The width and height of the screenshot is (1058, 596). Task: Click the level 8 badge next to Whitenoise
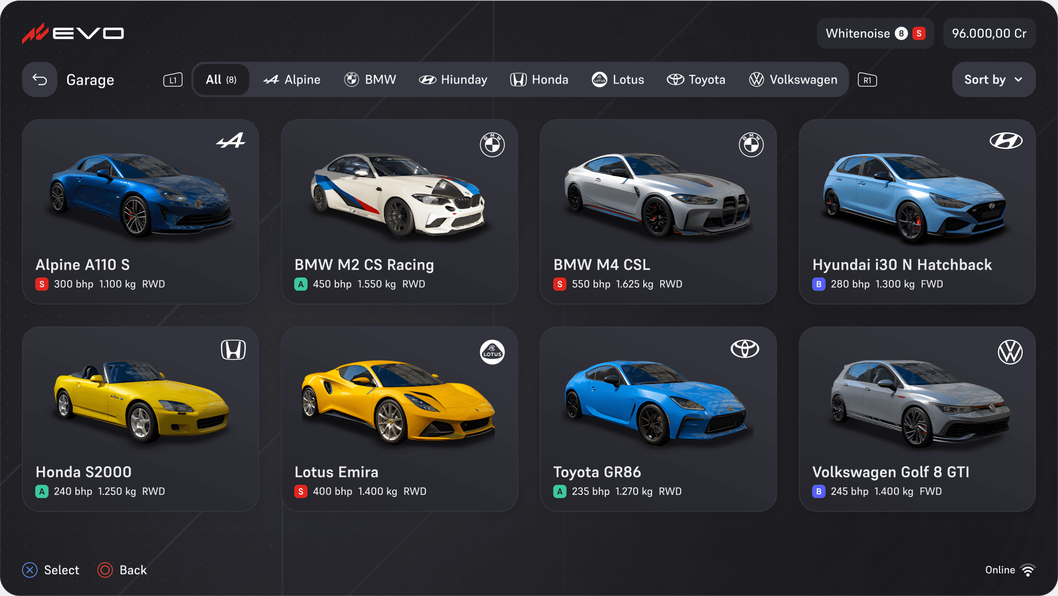tap(901, 33)
